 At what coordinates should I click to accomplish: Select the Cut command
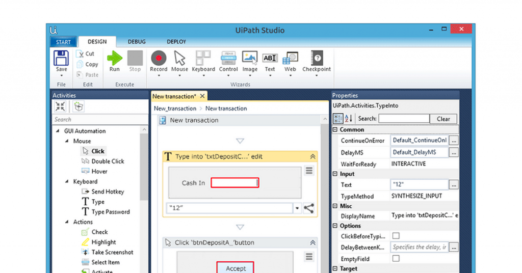click(x=85, y=53)
